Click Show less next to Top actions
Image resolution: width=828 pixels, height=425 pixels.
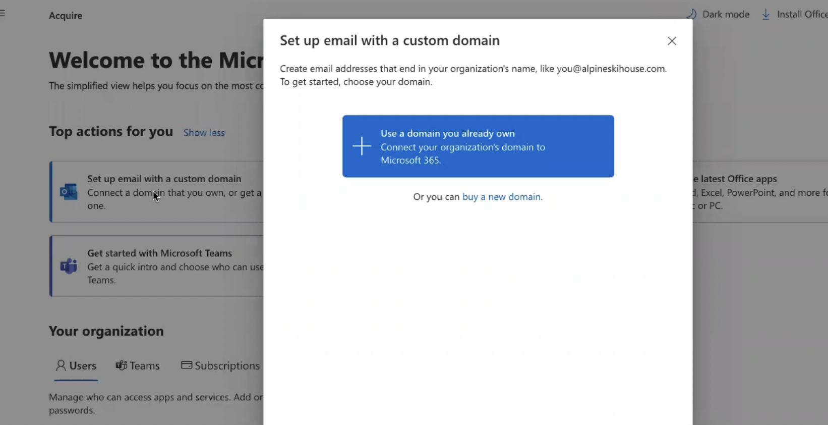(204, 133)
